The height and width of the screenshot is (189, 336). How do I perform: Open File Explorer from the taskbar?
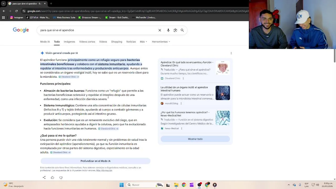[x=176, y=185]
